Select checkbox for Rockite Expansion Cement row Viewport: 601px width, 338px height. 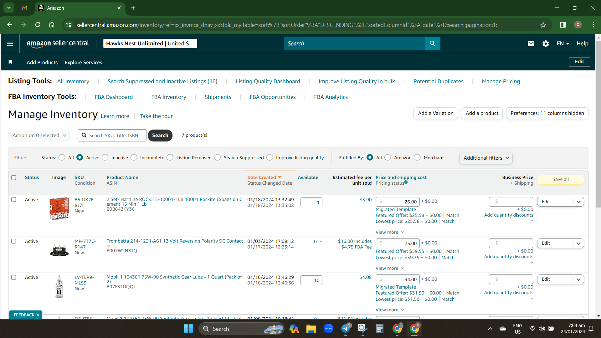click(x=14, y=199)
